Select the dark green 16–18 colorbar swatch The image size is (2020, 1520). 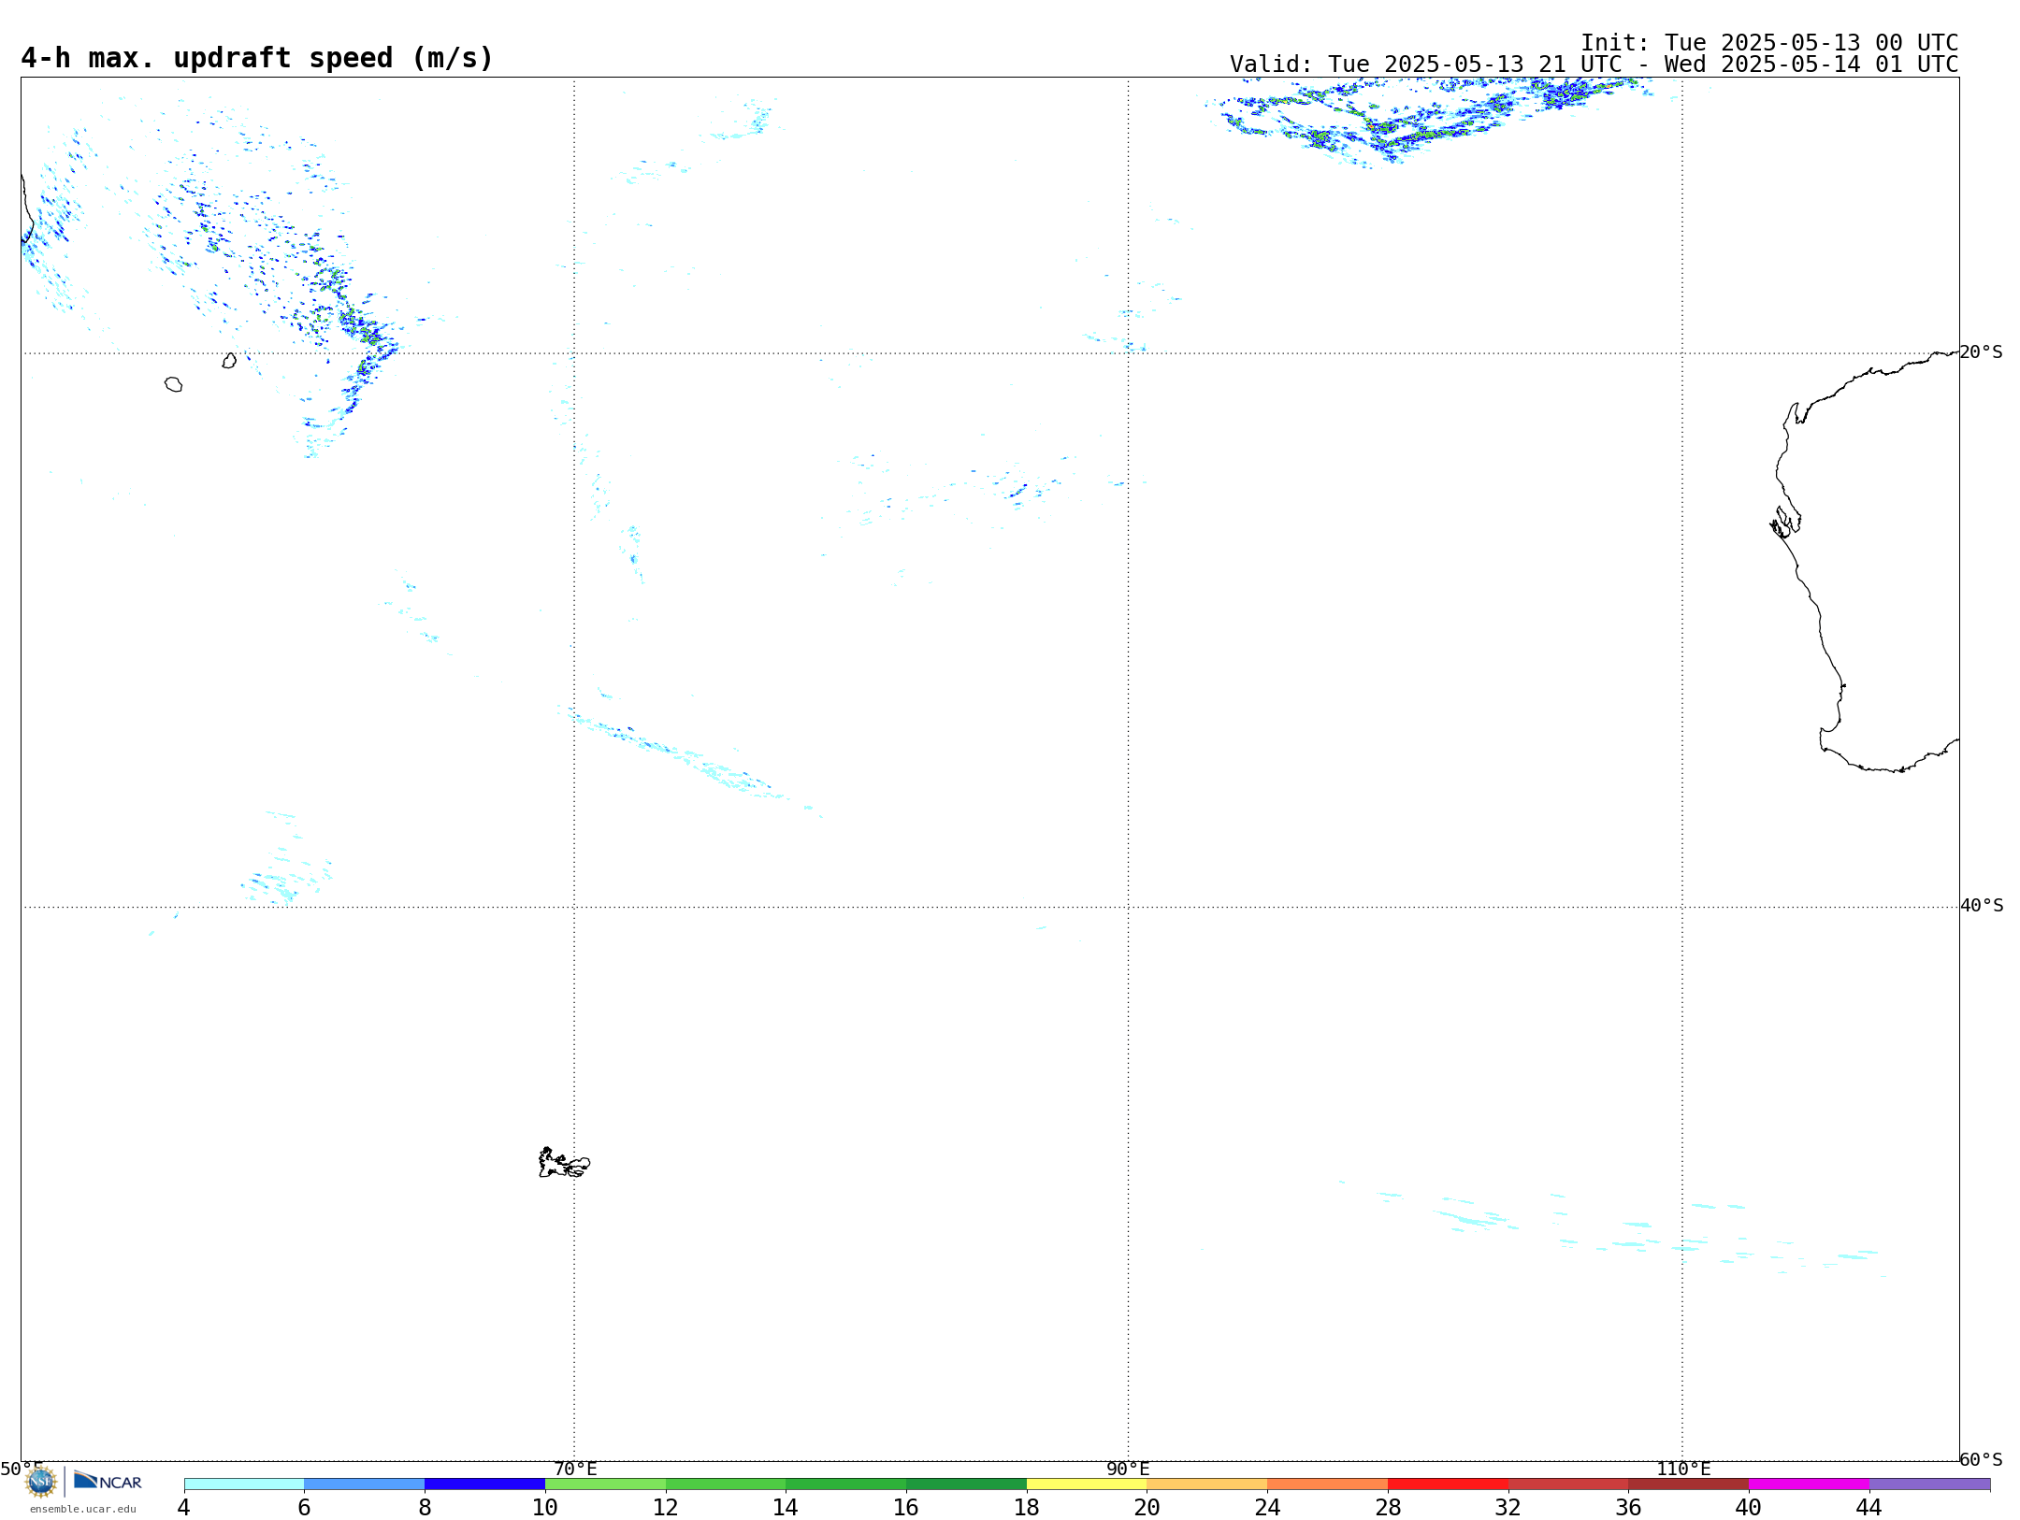(x=966, y=1484)
